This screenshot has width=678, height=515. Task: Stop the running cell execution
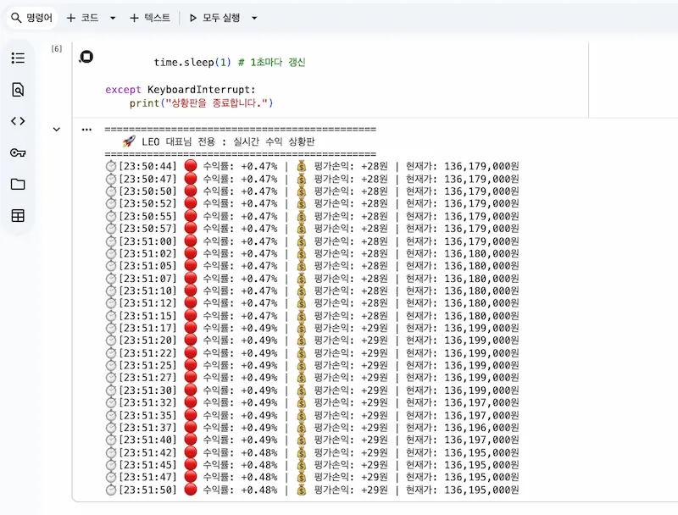point(86,57)
